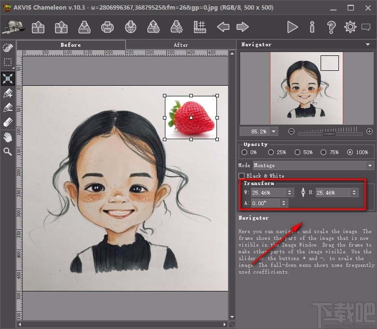Toggle the grid and rulers icon
The height and width of the screenshot is (329, 377).
(200, 27)
